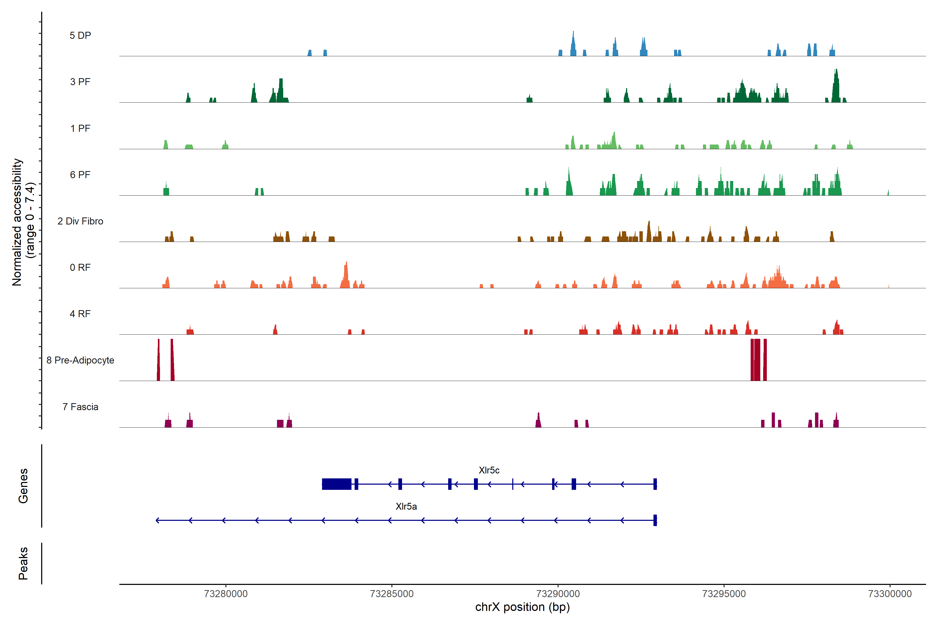The image size is (938, 625).
Task: Click the Xlr5a gene name
Action: click(x=406, y=506)
